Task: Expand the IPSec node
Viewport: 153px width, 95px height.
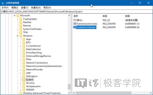Action: coord(21,59)
